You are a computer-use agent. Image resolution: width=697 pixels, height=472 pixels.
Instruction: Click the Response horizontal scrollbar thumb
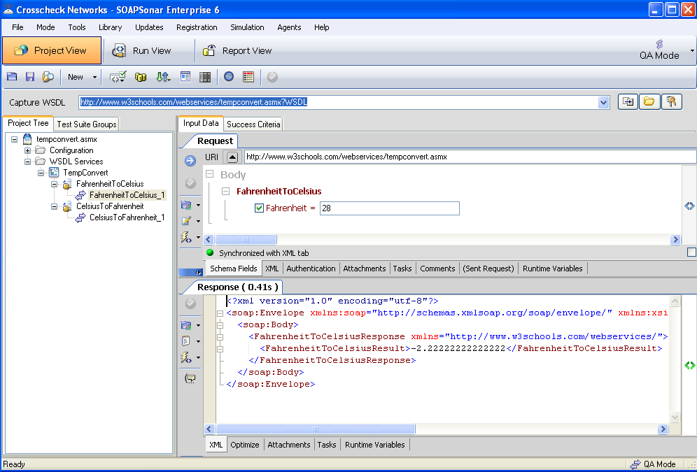[x=314, y=429]
